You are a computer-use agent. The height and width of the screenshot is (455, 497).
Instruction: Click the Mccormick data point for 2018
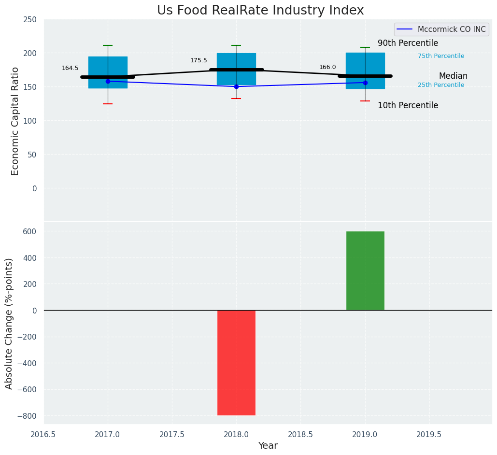tap(236, 86)
